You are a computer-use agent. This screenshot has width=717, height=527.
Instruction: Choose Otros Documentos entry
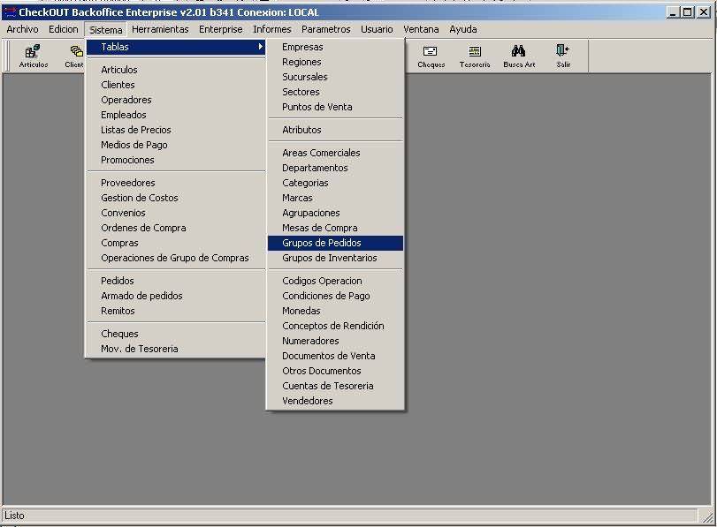(x=335, y=371)
